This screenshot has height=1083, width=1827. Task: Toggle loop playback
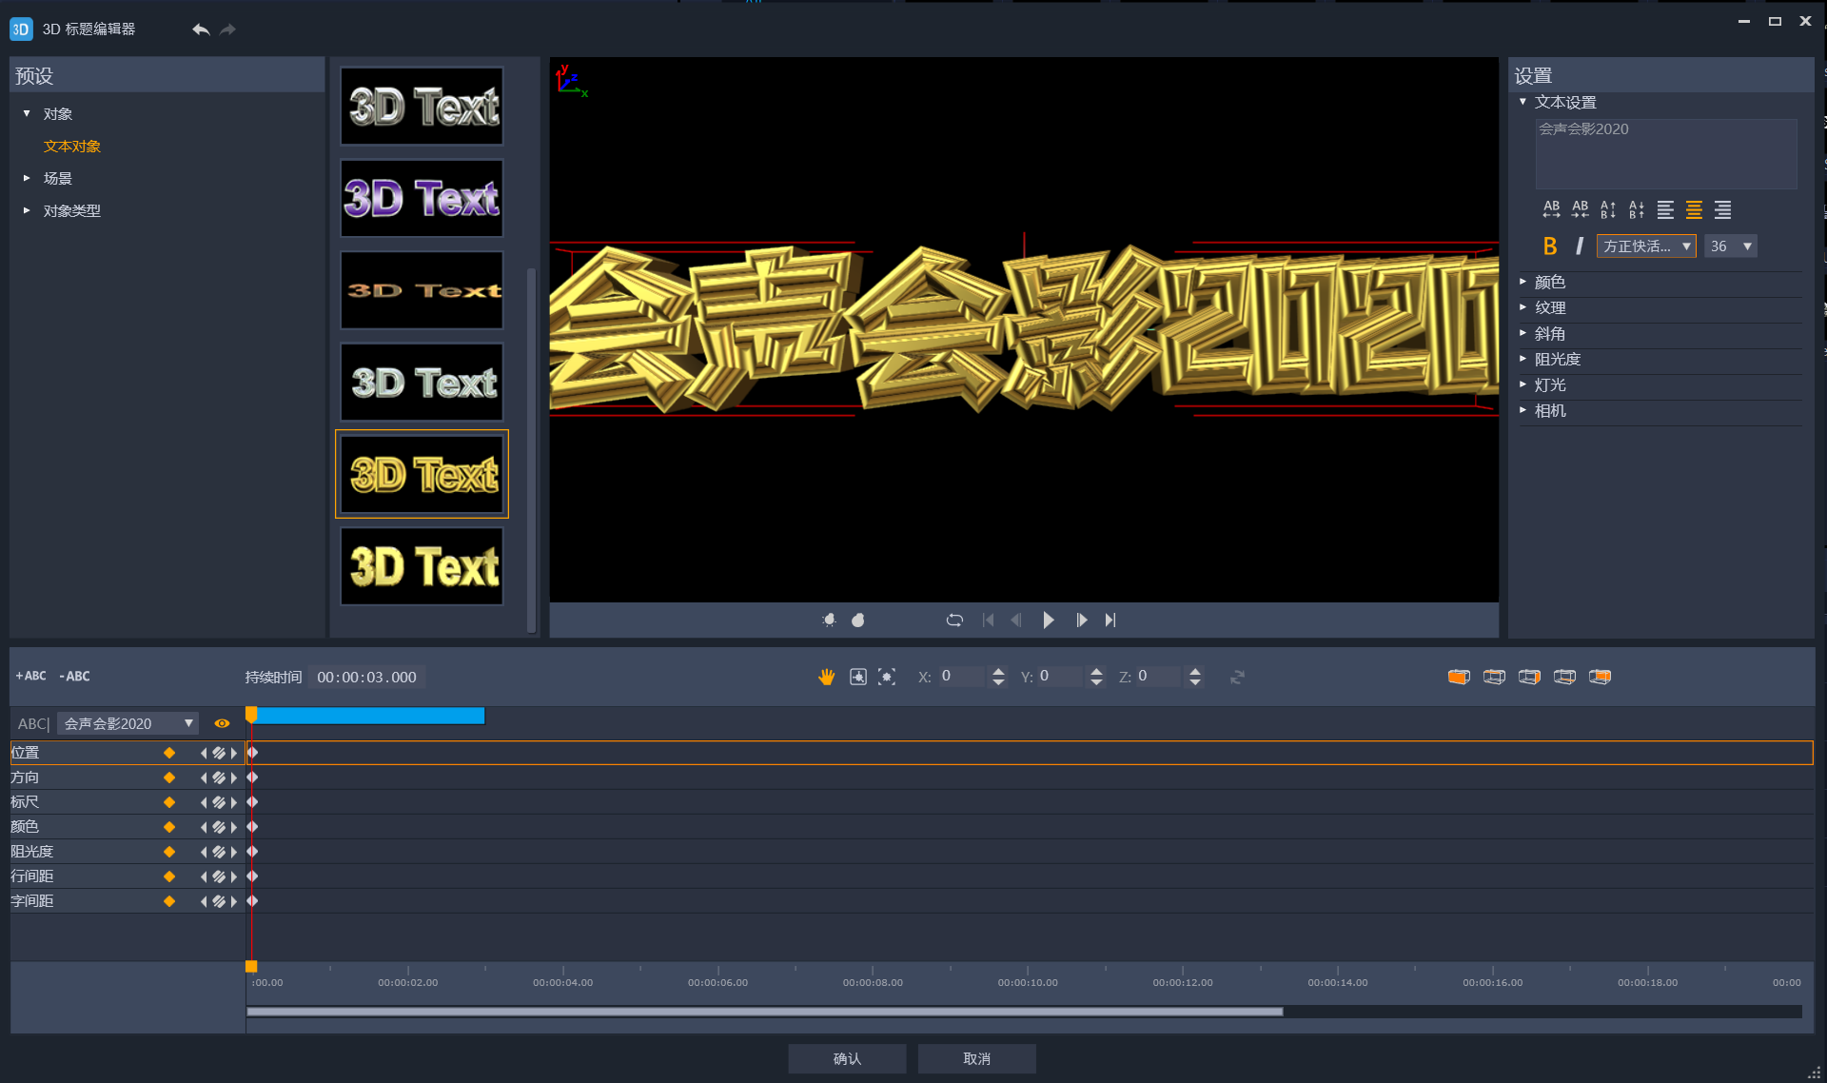[954, 620]
